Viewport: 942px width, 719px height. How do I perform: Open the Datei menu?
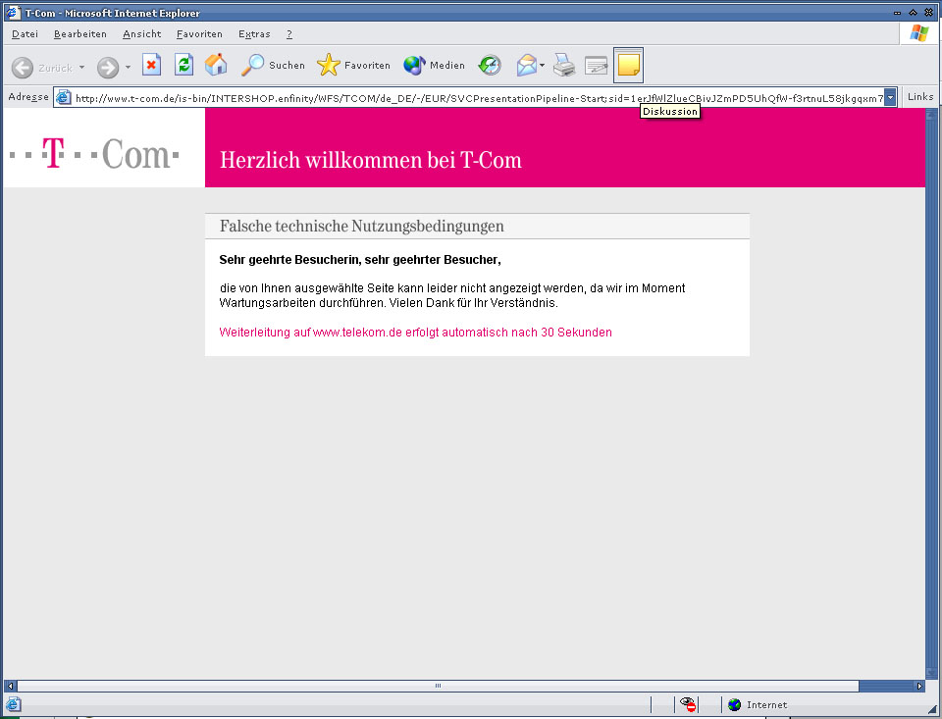pyautogui.click(x=25, y=34)
